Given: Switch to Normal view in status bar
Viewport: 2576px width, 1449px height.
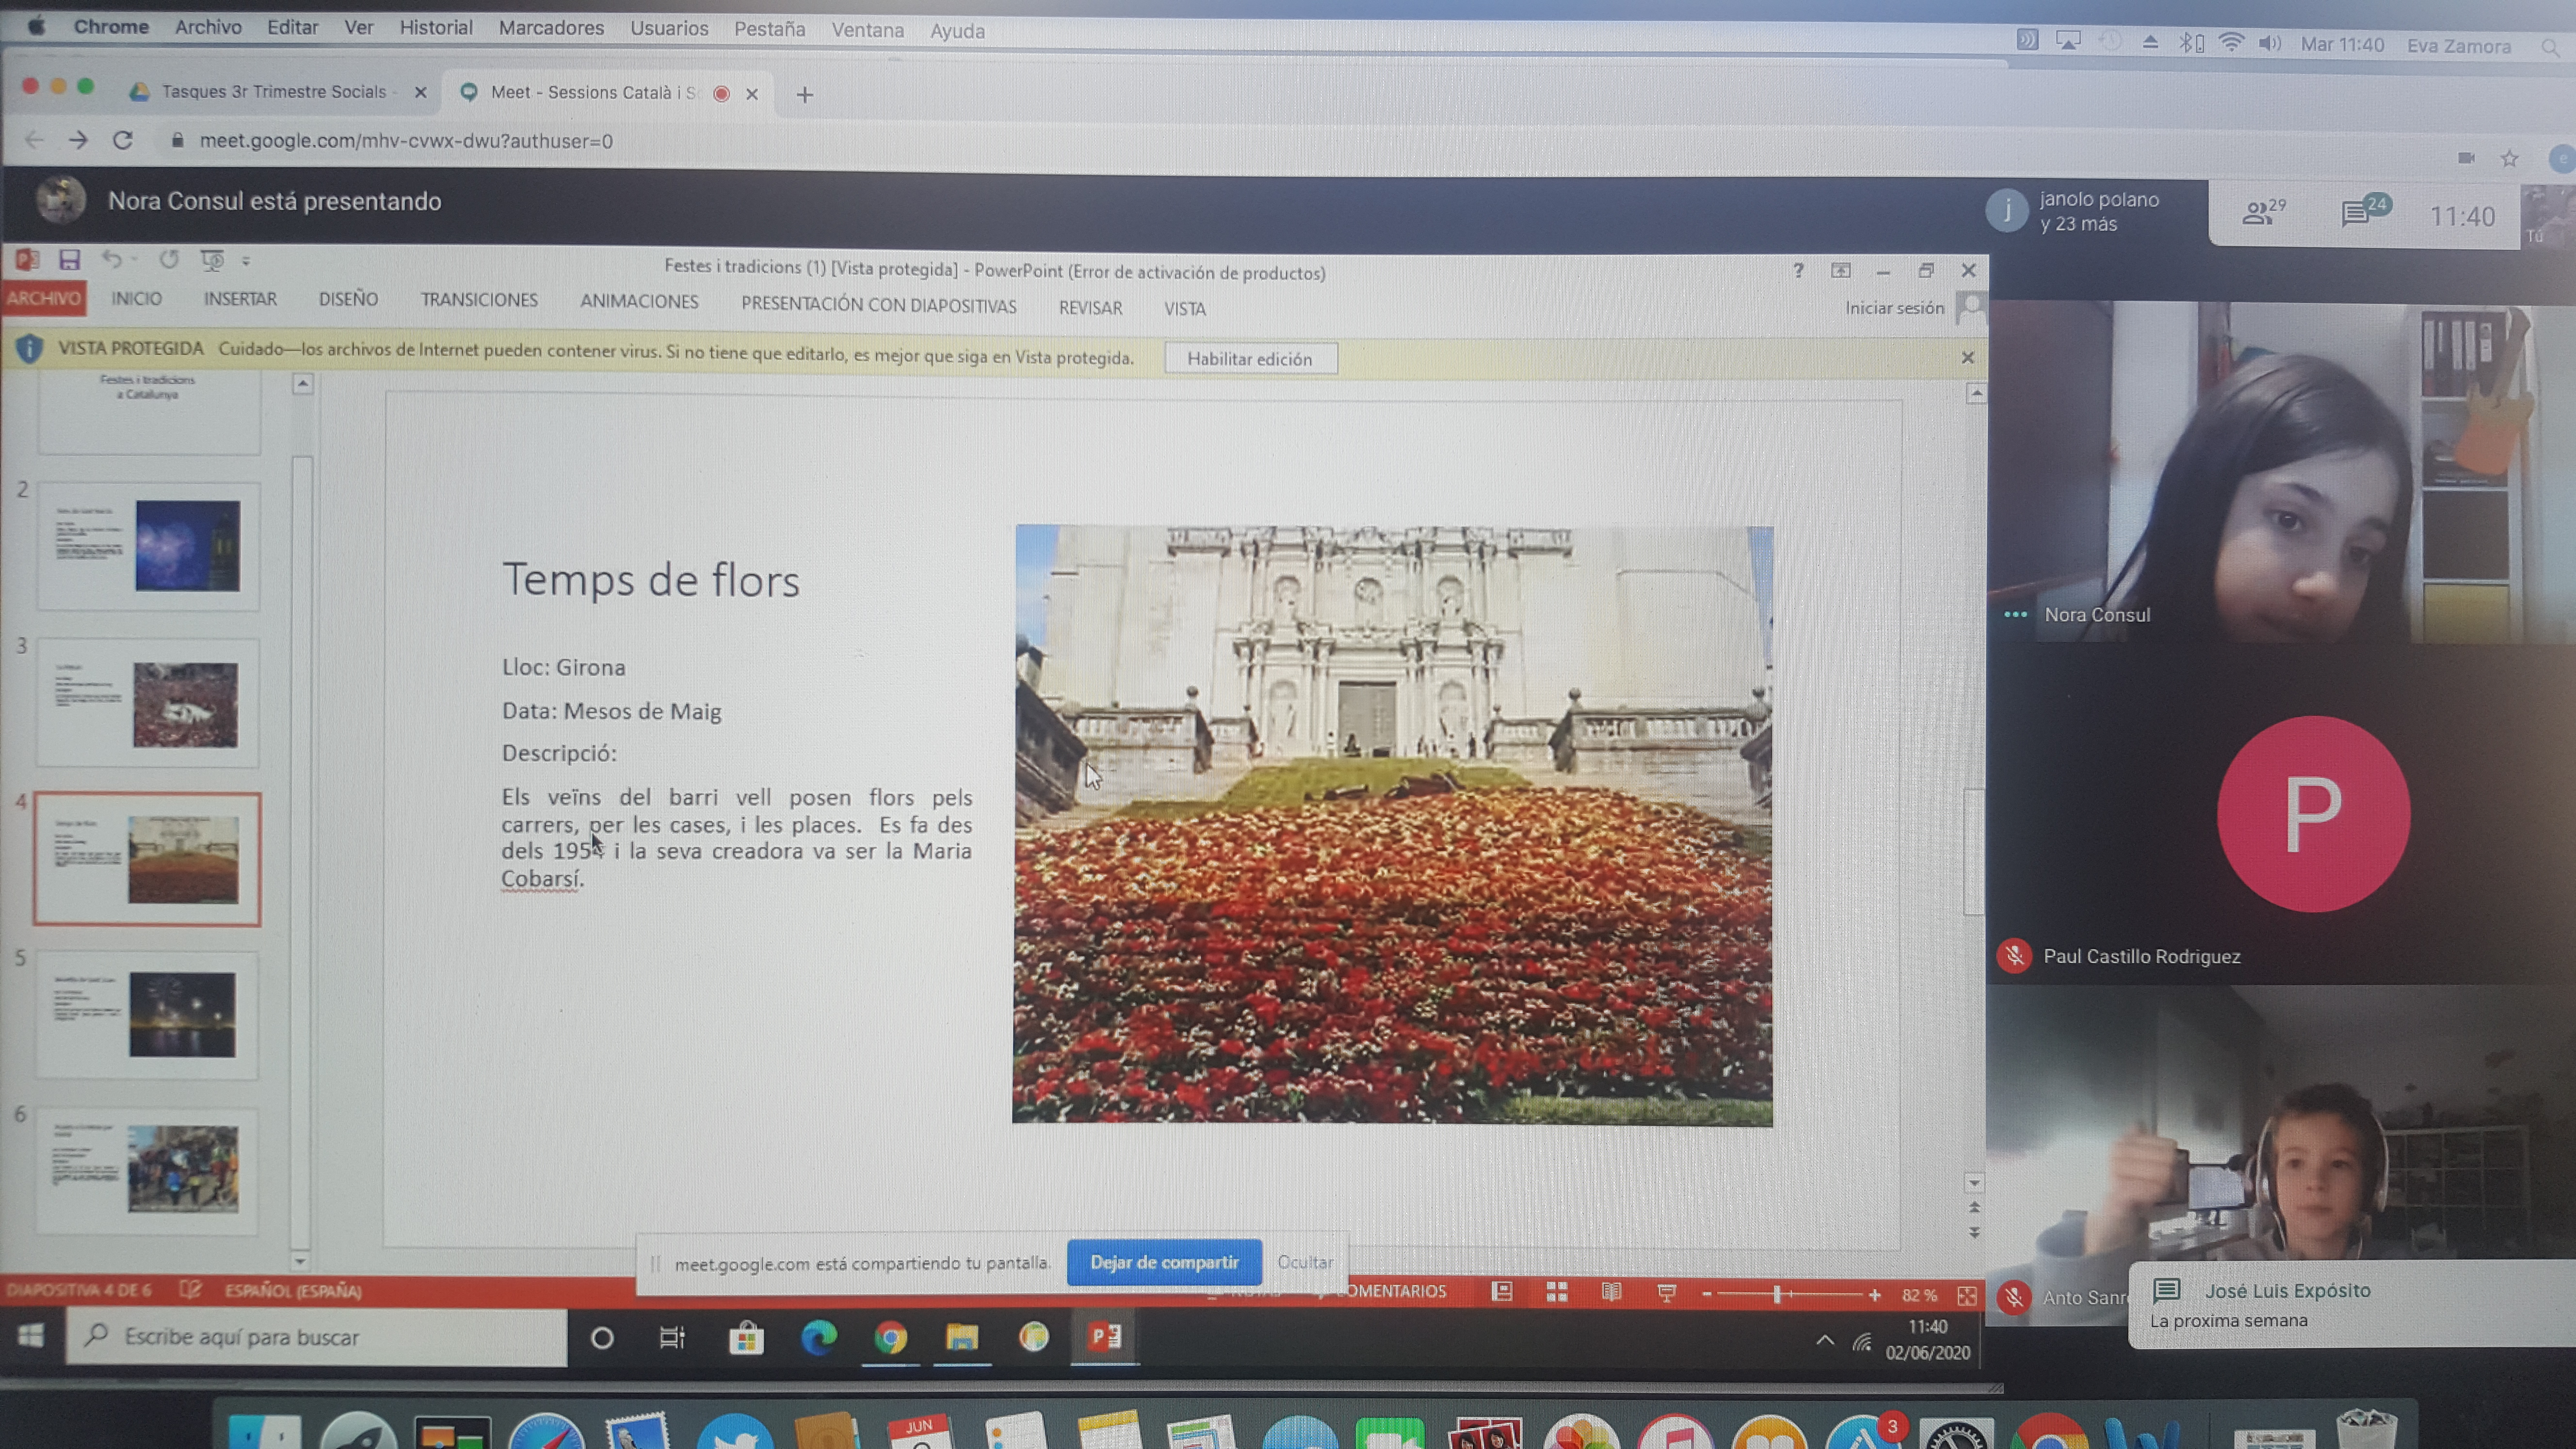Looking at the screenshot, I should click(x=1502, y=1292).
